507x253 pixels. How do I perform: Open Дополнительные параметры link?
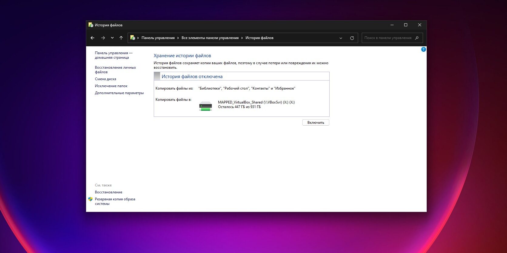tap(119, 93)
